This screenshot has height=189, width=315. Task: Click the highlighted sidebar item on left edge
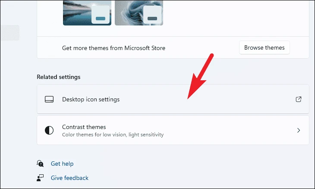click(10, 33)
